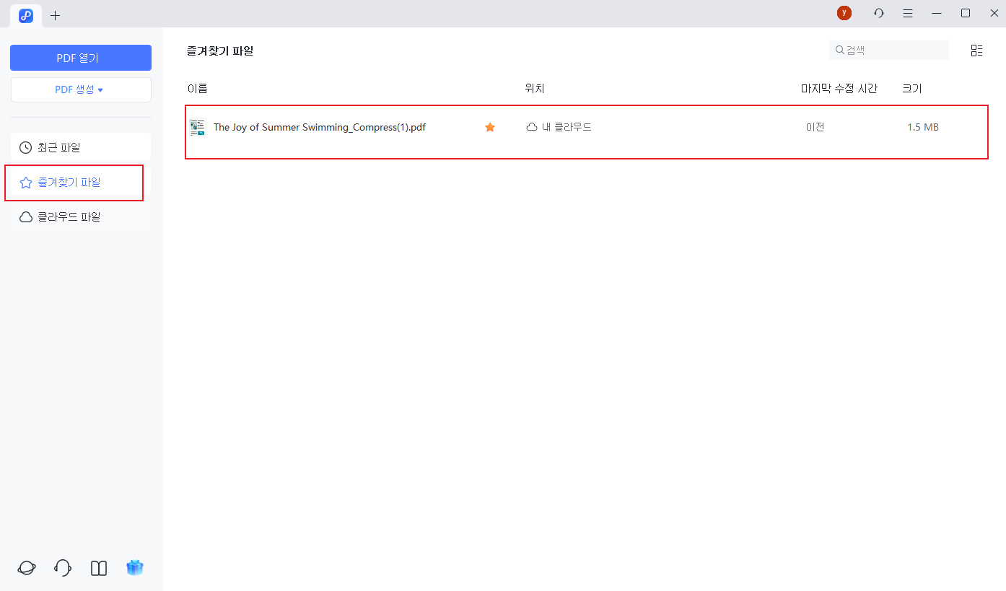Viewport: 1006px width, 591px height.
Task: Click the PDFelement logo tab icon
Action: [26, 15]
